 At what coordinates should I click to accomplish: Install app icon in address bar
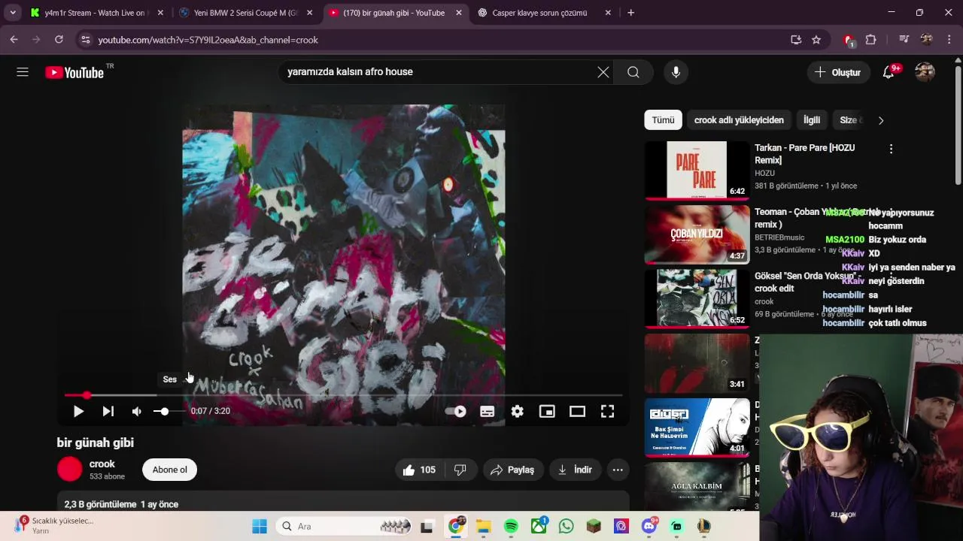click(x=796, y=40)
